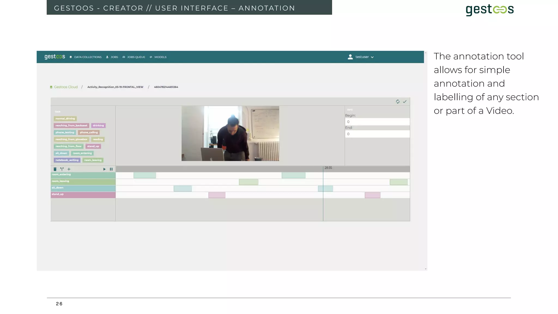The image size is (558, 314).
Task: Click the gestoos logo in the app navbar
Action: pos(55,57)
